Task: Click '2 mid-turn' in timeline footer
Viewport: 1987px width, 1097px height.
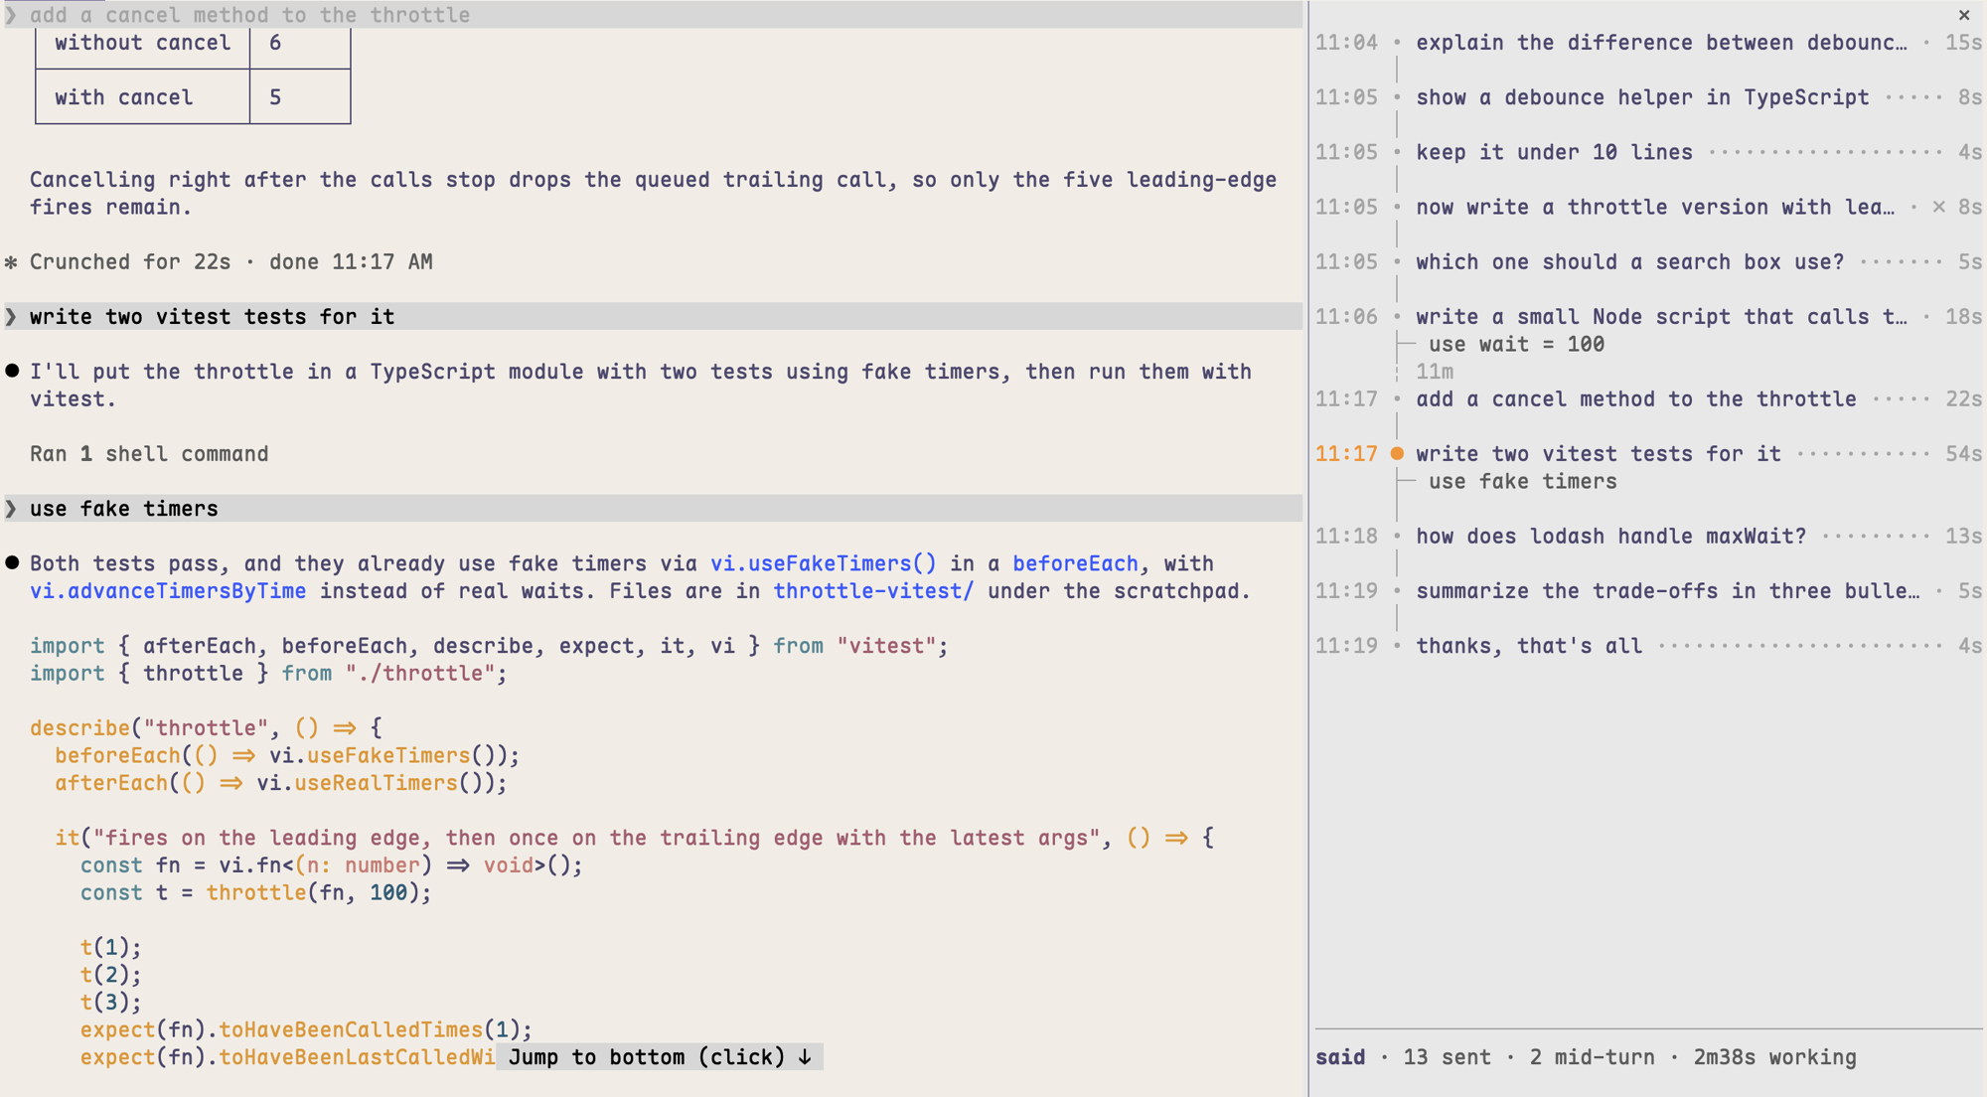Action: (x=1592, y=1057)
